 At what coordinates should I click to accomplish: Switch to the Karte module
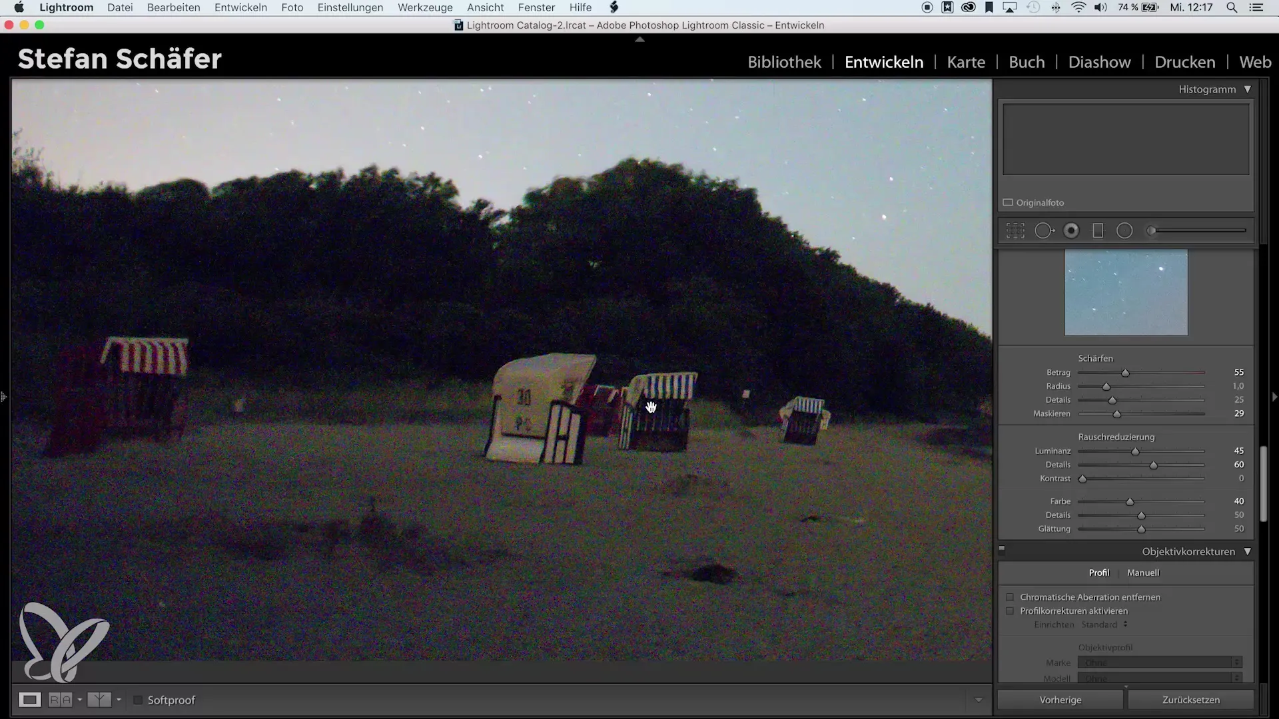click(x=966, y=62)
